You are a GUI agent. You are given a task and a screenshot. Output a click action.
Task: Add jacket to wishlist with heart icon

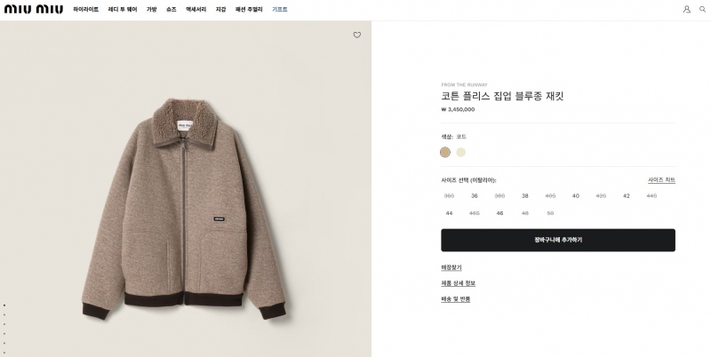click(357, 36)
